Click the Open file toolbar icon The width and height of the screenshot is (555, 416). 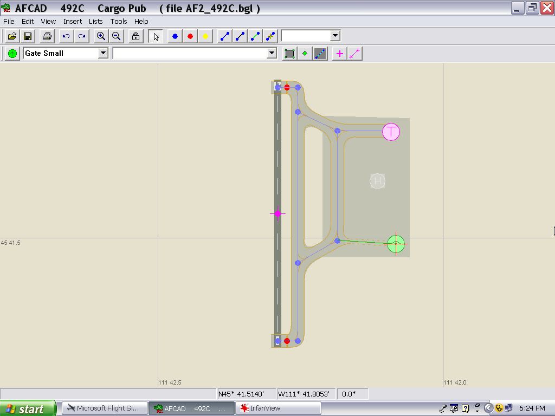12,36
